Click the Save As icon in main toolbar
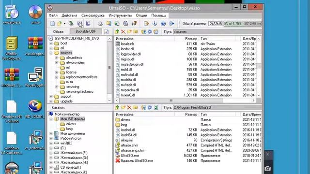Viewport: 310px width, 174px height. 88,24
